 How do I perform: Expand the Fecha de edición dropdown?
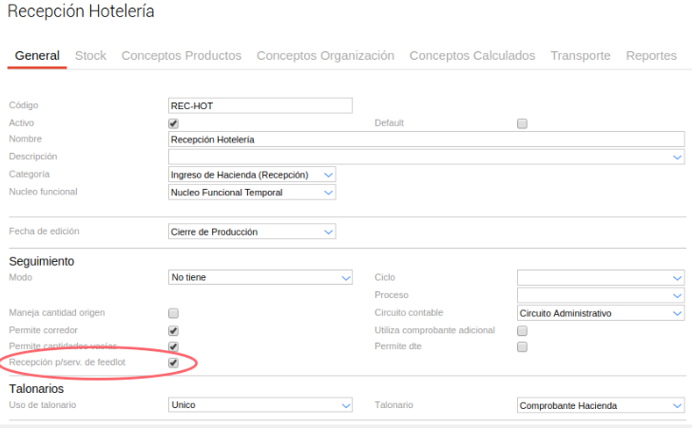[252, 232]
